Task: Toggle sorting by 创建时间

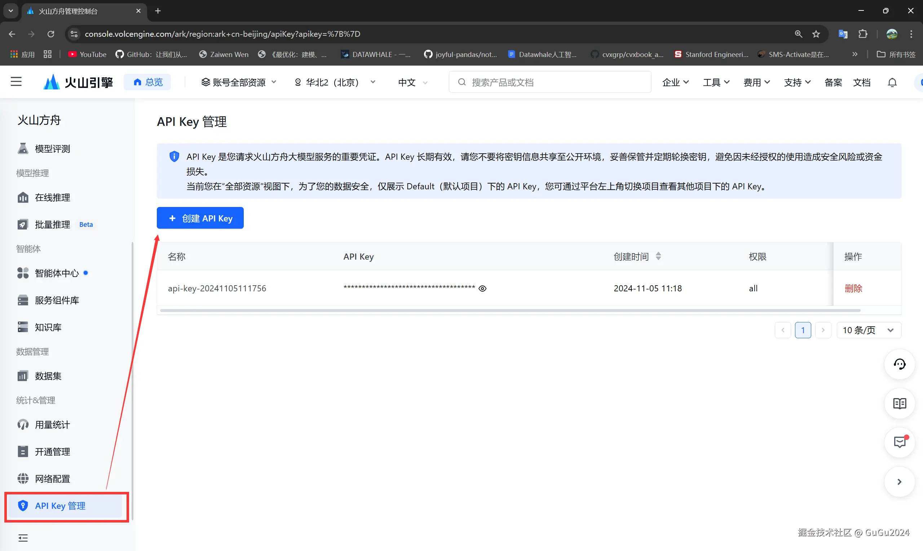Action: (659, 256)
